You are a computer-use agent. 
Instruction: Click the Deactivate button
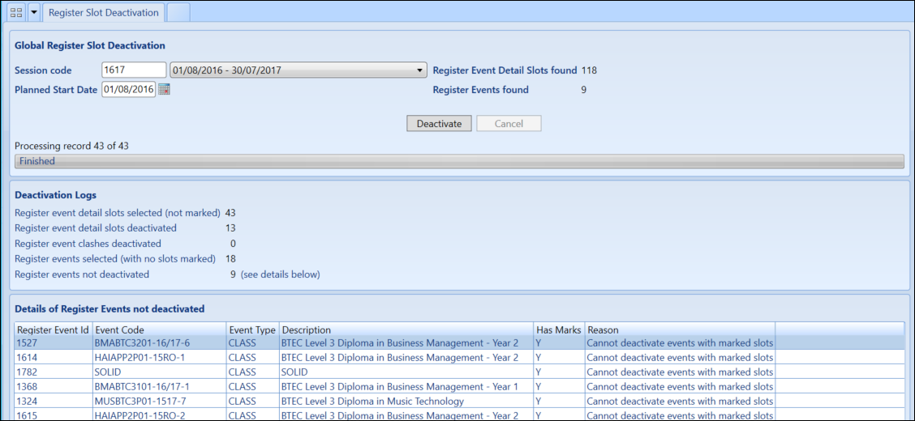click(439, 123)
